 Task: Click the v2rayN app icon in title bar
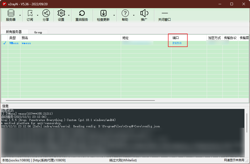pyautogui.click(x=4, y=4)
